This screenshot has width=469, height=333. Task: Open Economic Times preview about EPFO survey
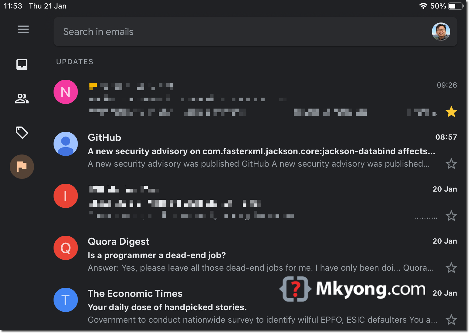coord(262,320)
